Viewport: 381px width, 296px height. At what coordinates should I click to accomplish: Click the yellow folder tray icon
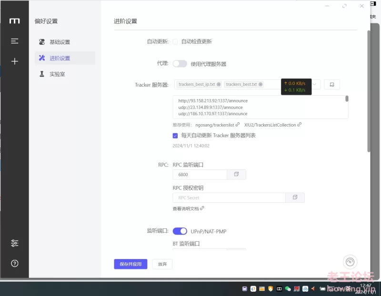(x=261, y=288)
